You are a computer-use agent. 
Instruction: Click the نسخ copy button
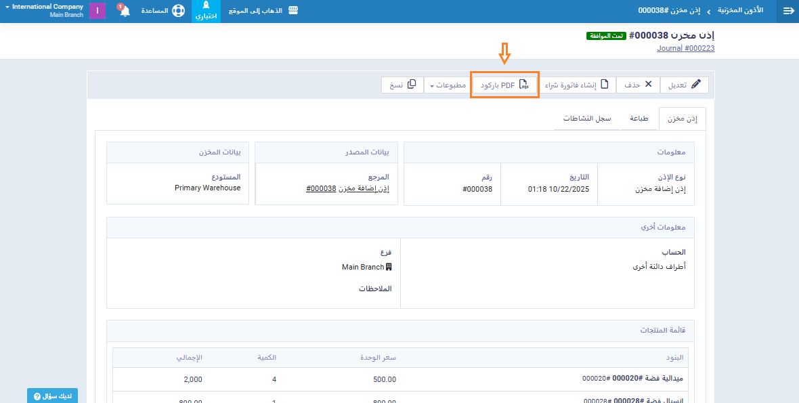[403, 85]
